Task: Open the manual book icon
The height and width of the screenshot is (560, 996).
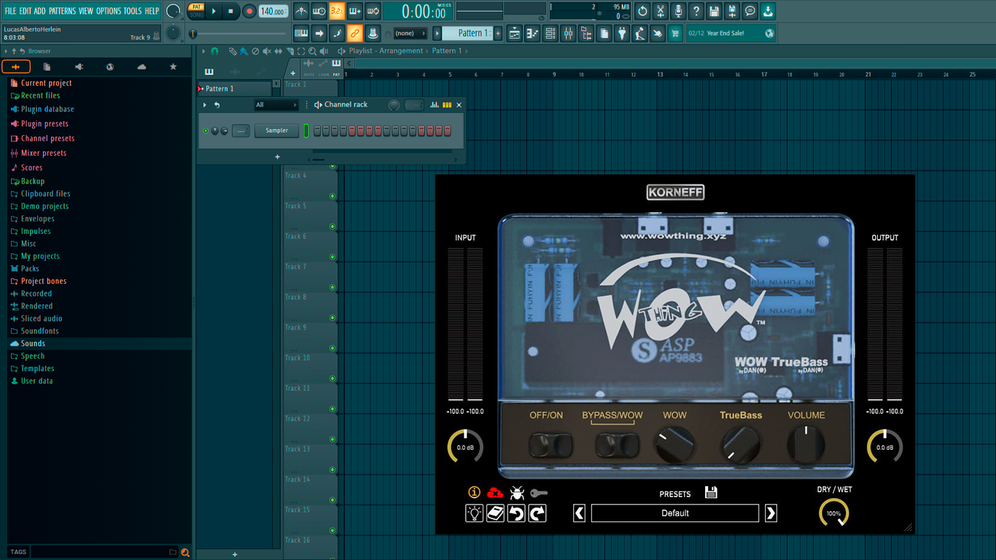Action: click(495, 513)
